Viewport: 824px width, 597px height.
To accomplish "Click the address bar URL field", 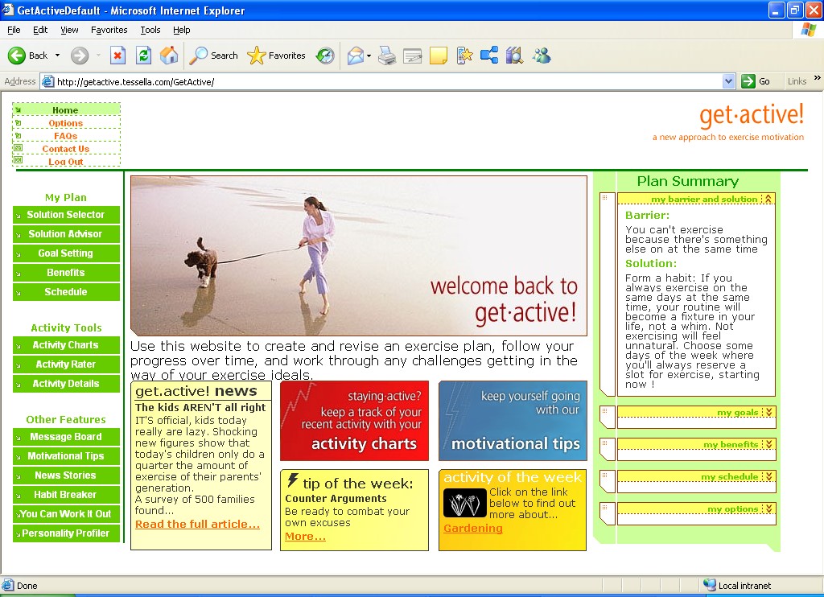I will [386, 81].
